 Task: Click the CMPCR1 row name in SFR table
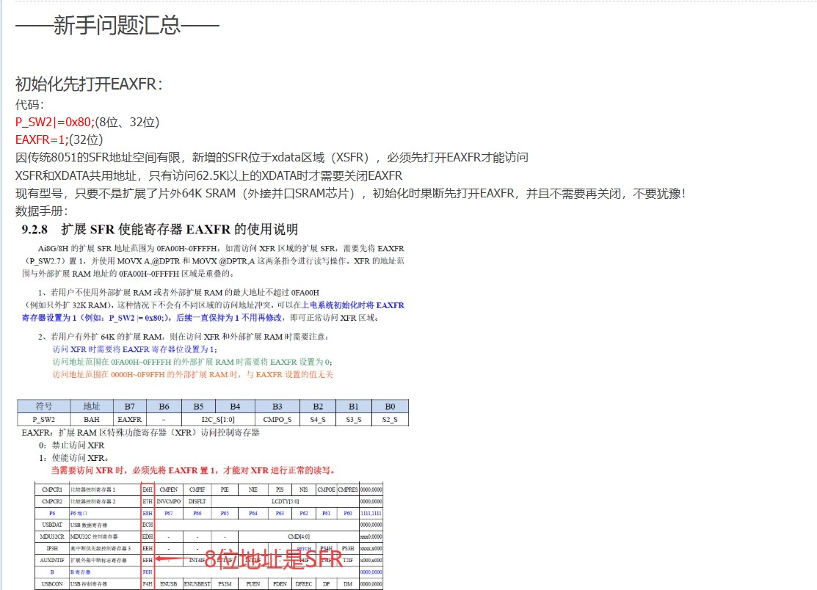[51, 489]
